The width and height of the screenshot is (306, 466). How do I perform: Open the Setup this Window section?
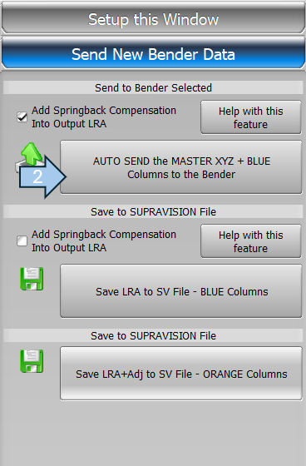pos(153,19)
